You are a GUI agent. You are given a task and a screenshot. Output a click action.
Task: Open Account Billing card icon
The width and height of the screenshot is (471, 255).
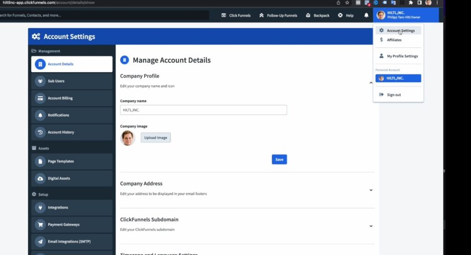(40, 99)
